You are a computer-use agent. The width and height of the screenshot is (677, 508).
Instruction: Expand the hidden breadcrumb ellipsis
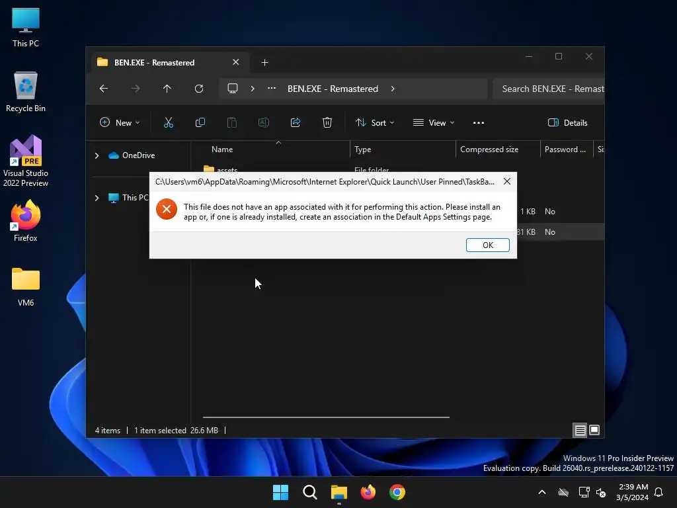point(271,89)
